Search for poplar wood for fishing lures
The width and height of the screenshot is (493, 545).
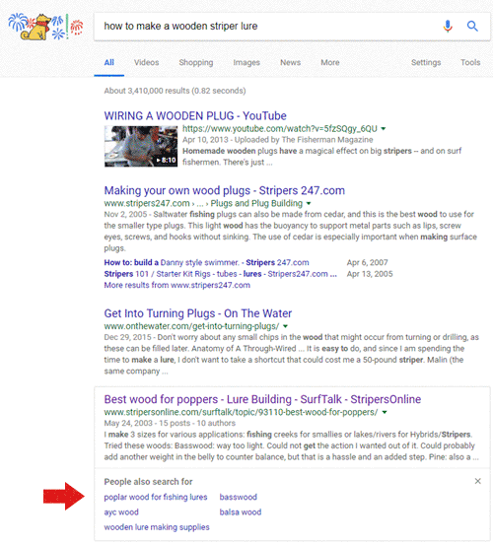coord(156,497)
